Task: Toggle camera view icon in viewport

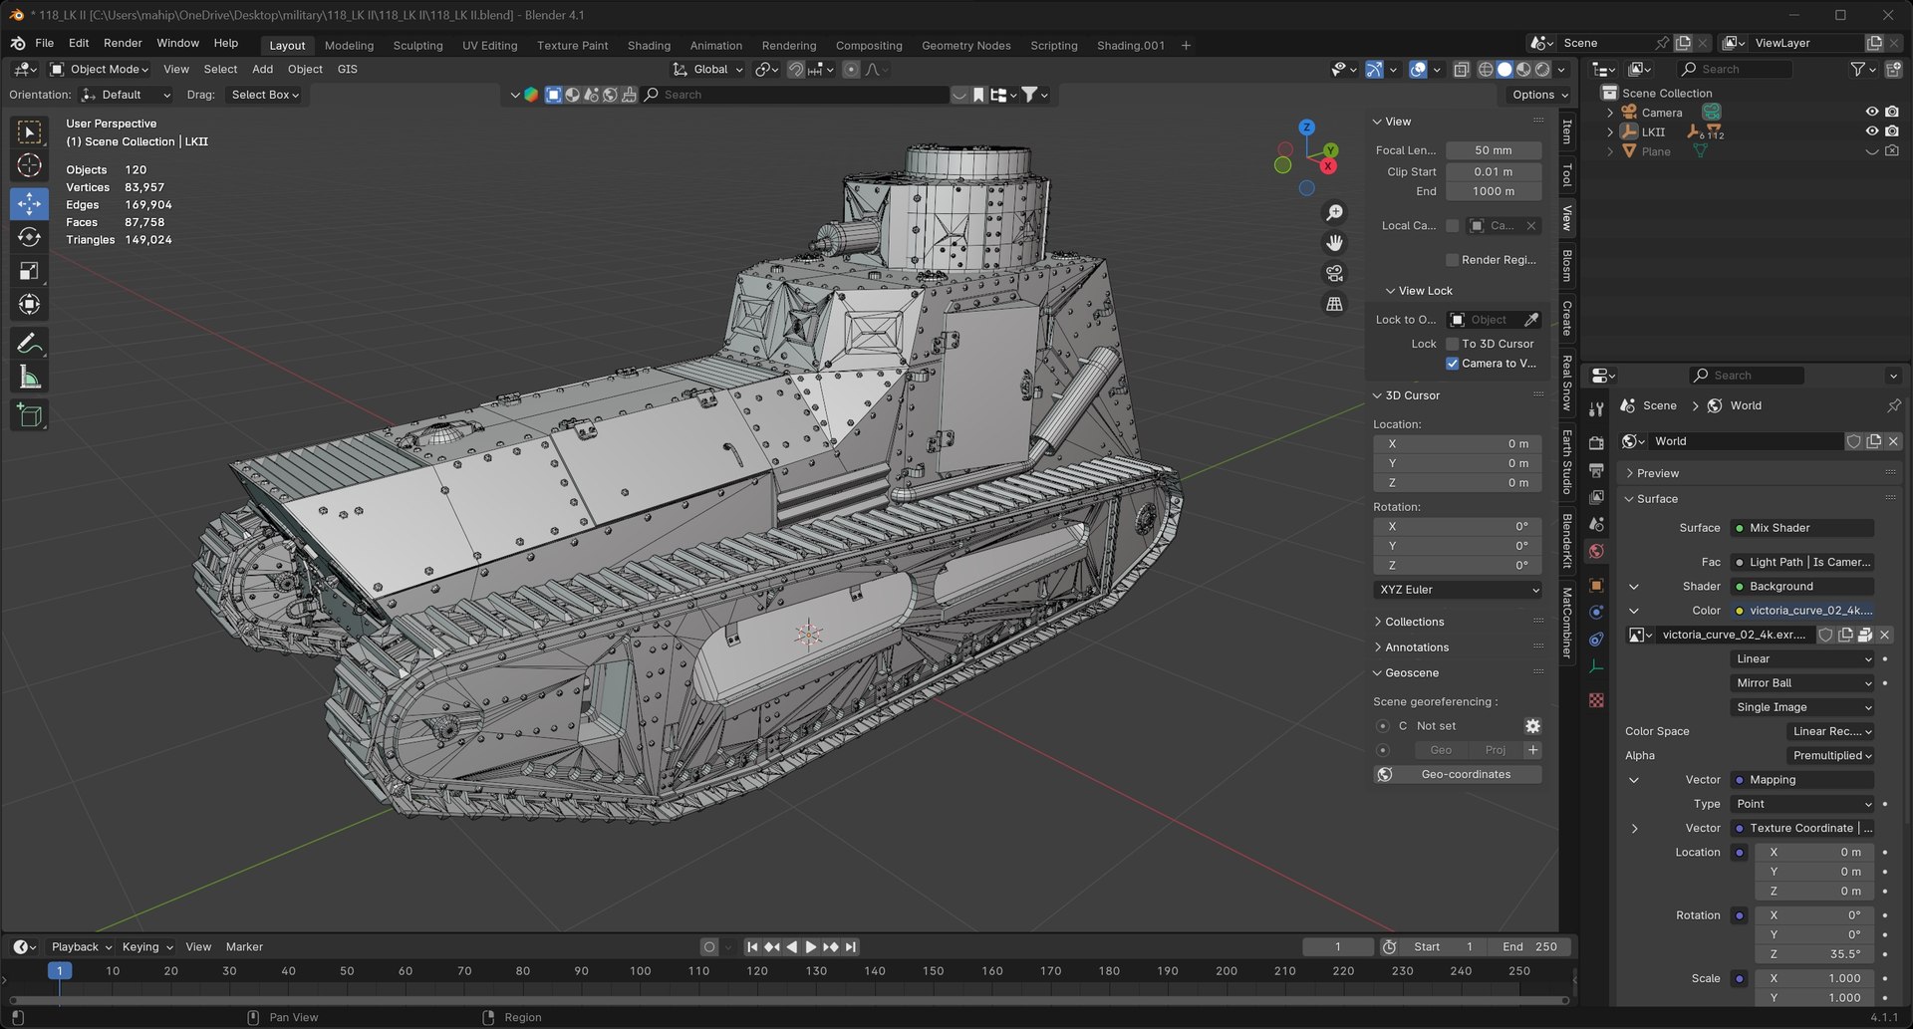Action: coord(1334,273)
